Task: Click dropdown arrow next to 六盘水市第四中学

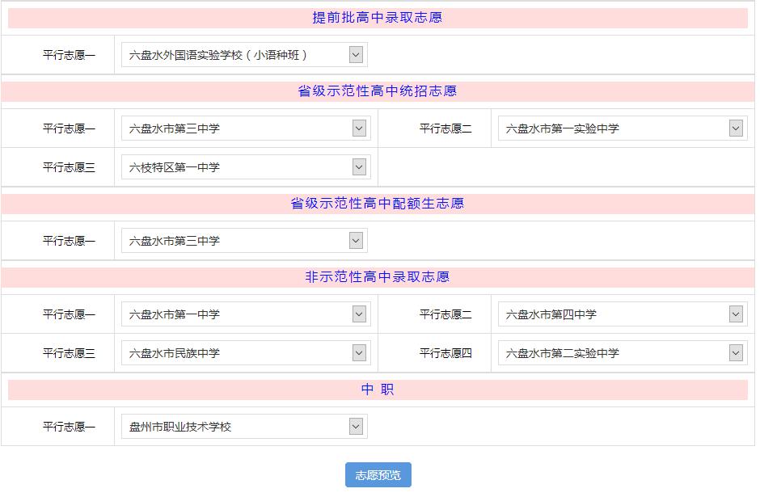Action: [x=734, y=314]
